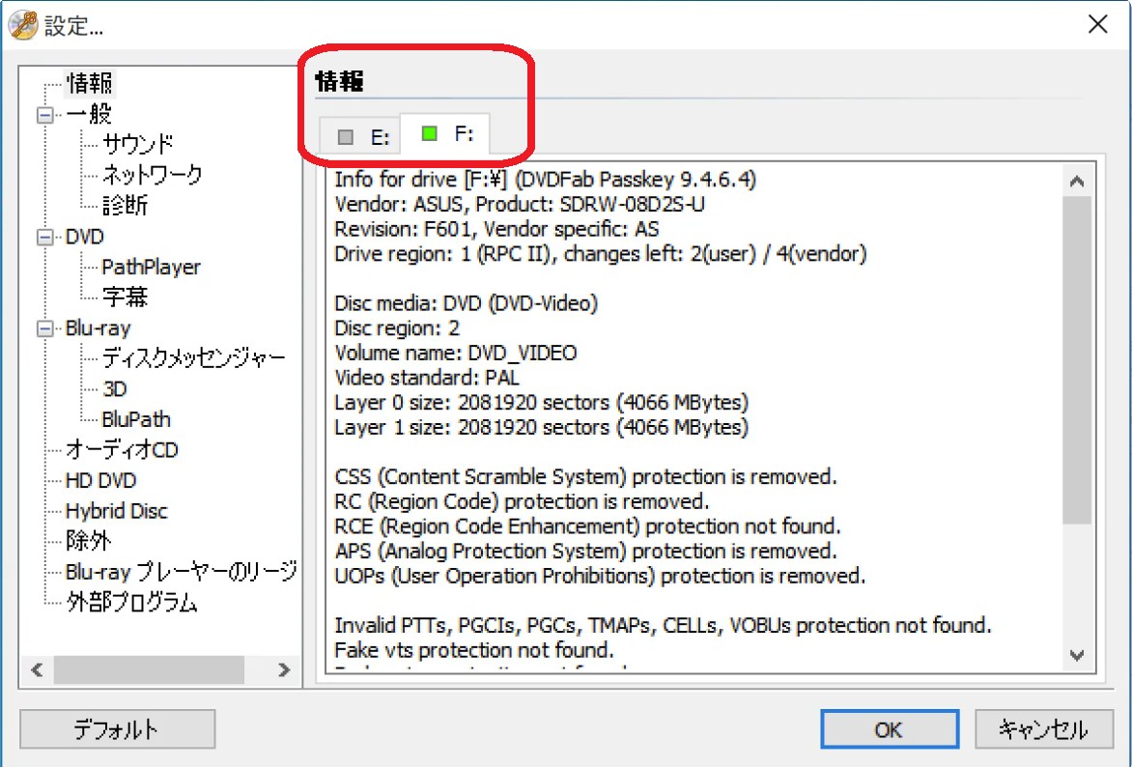1132x767 pixels.
Task: Click the tree panel scroll left arrow
Action: tap(37, 670)
